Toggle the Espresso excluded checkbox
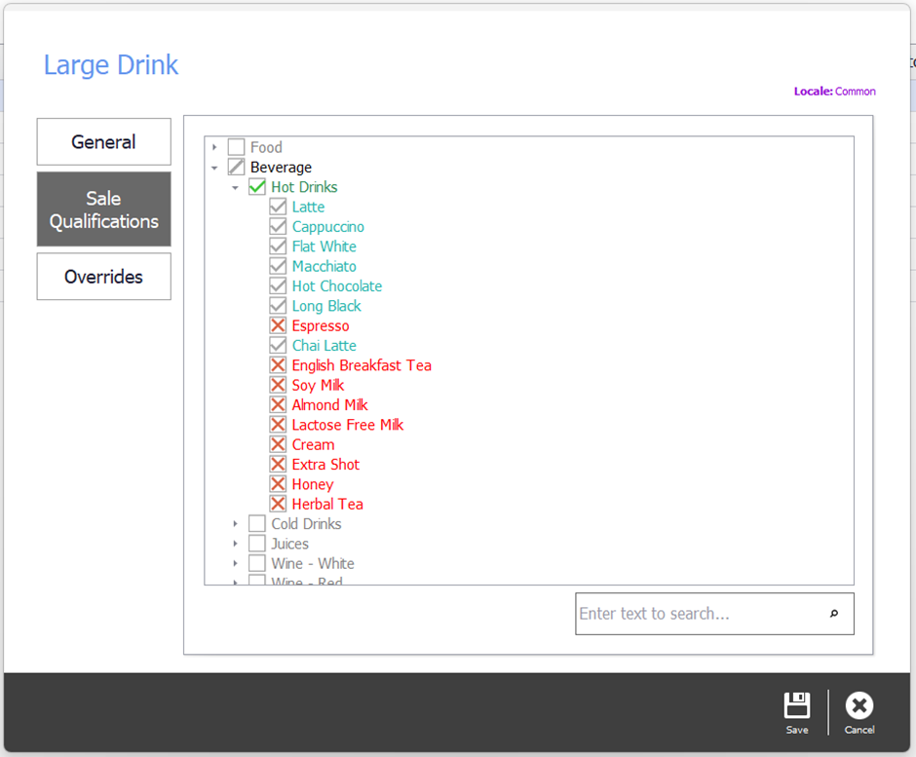 [x=278, y=326]
